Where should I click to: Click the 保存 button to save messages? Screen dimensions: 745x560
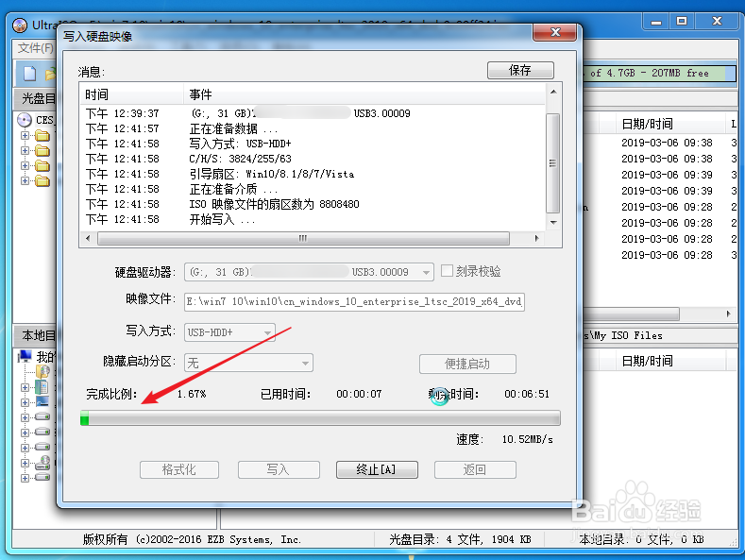coord(520,71)
